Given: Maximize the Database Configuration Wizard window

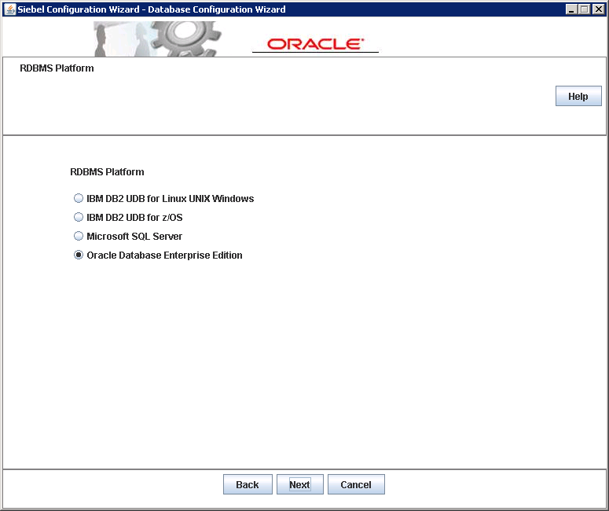Looking at the screenshot, I should 585,9.
